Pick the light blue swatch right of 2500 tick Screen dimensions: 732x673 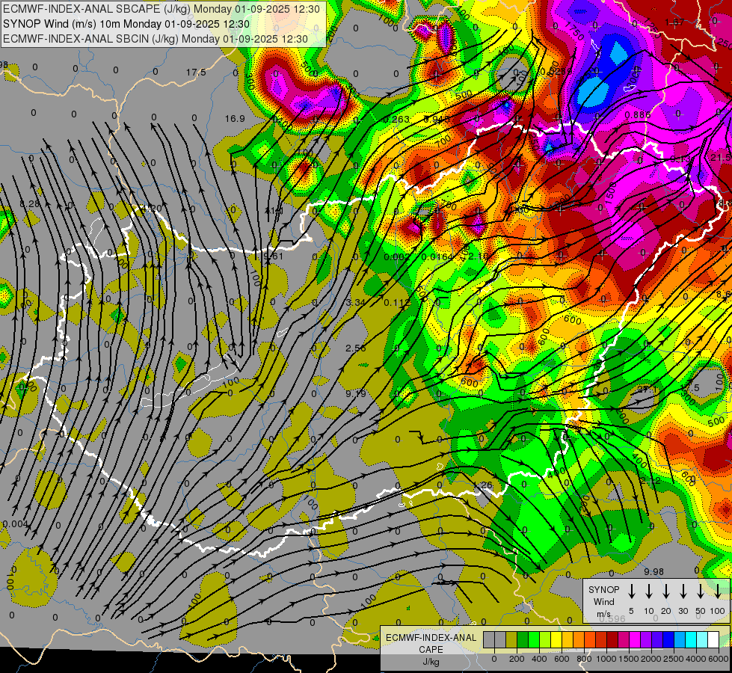pos(680,639)
